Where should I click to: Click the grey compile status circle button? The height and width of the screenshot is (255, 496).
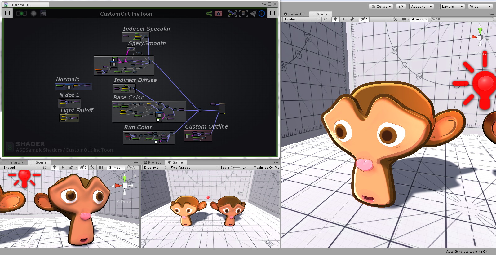pos(34,13)
